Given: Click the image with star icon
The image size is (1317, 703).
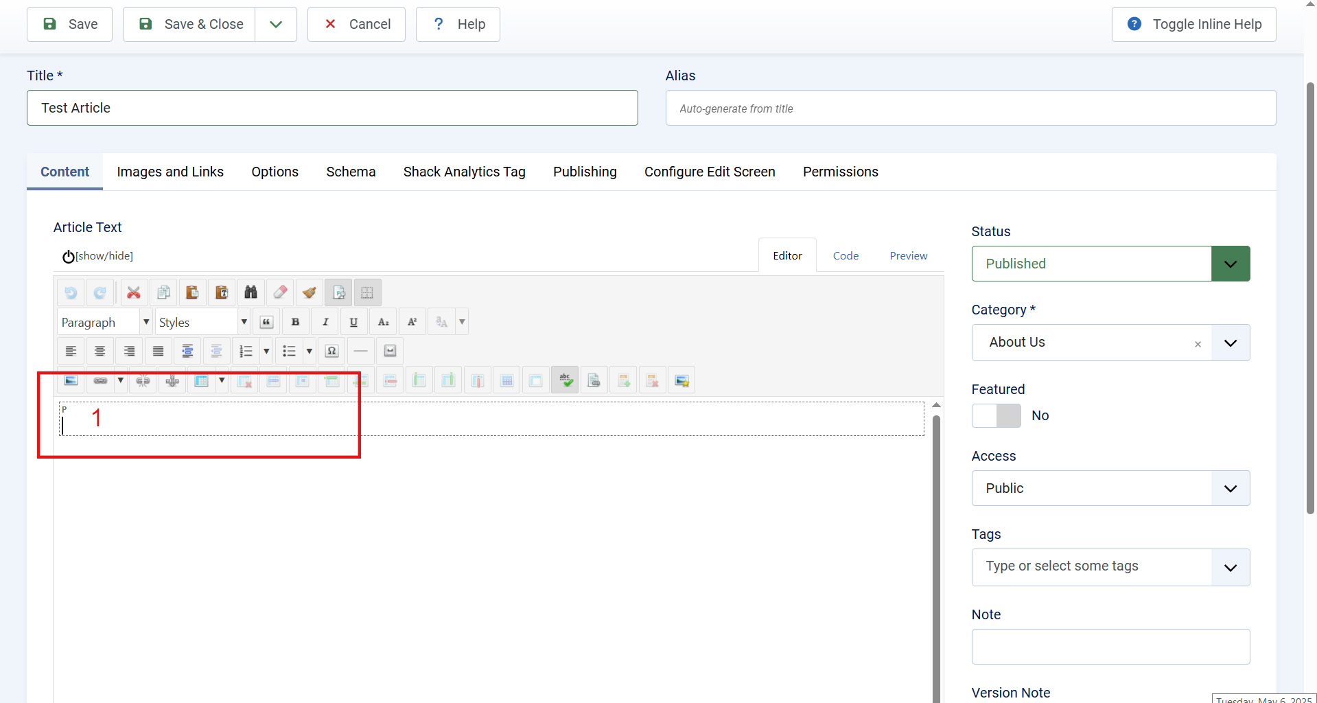Looking at the screenshot, I should click(681, 380).
